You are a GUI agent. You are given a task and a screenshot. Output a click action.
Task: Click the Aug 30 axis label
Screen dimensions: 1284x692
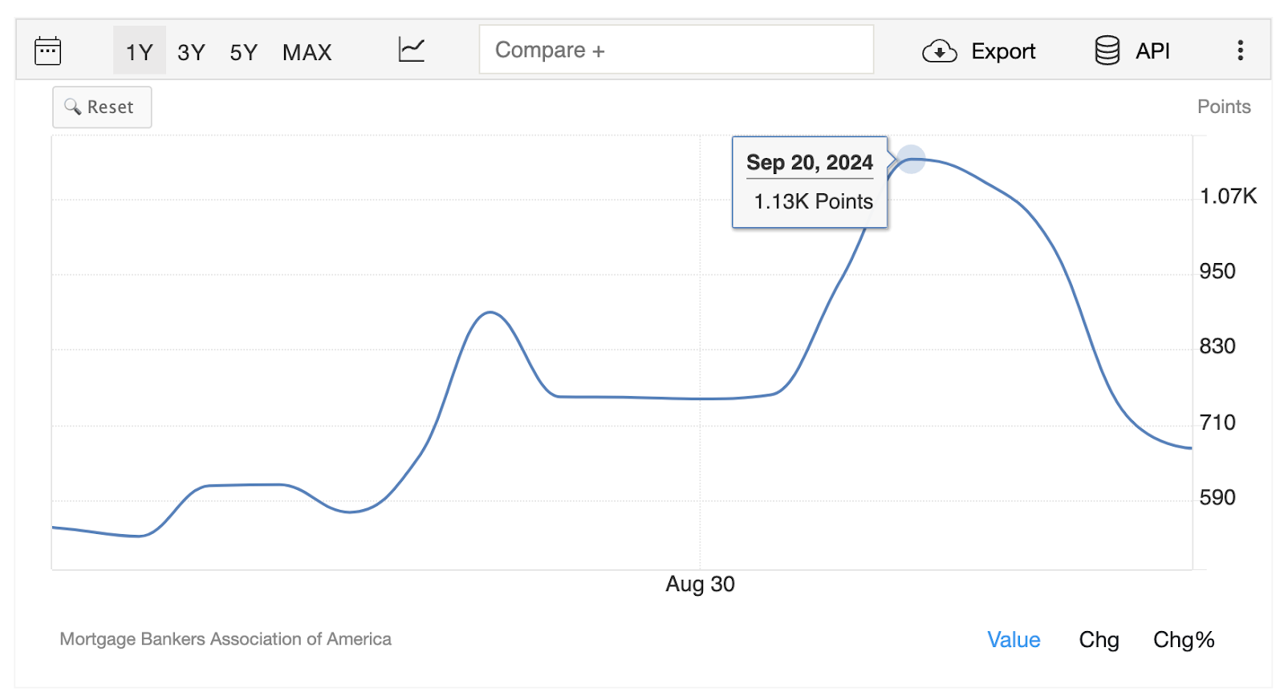click(700, 584)
